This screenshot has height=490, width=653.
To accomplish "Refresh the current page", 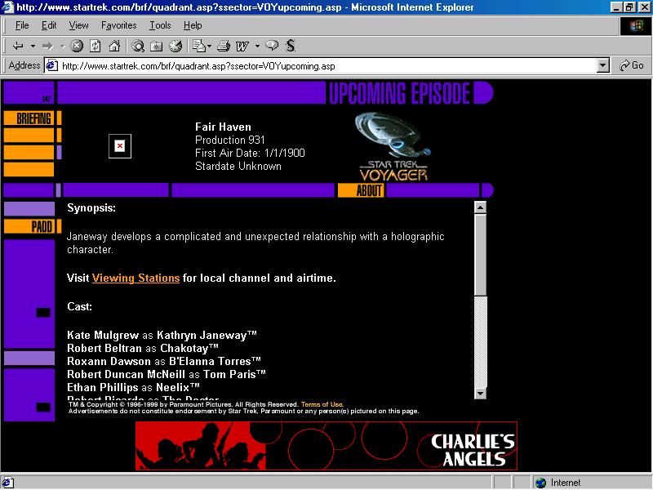I will pyautogui.click(x=96, y=46).
